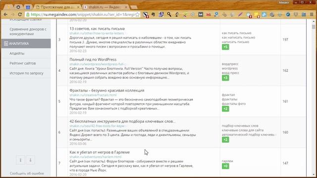
Task: Expand the +5 keywords badge
Action: pos(225,47)
